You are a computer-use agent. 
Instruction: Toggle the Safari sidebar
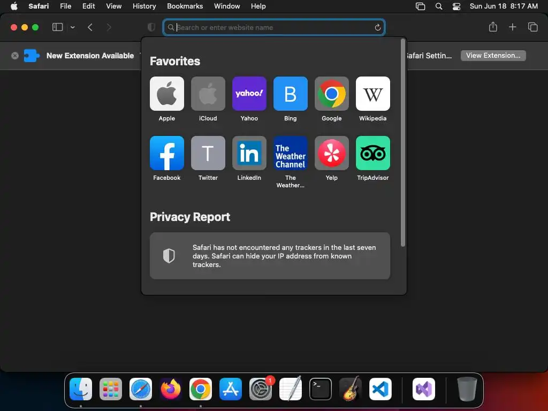click(x=57, y=27)
